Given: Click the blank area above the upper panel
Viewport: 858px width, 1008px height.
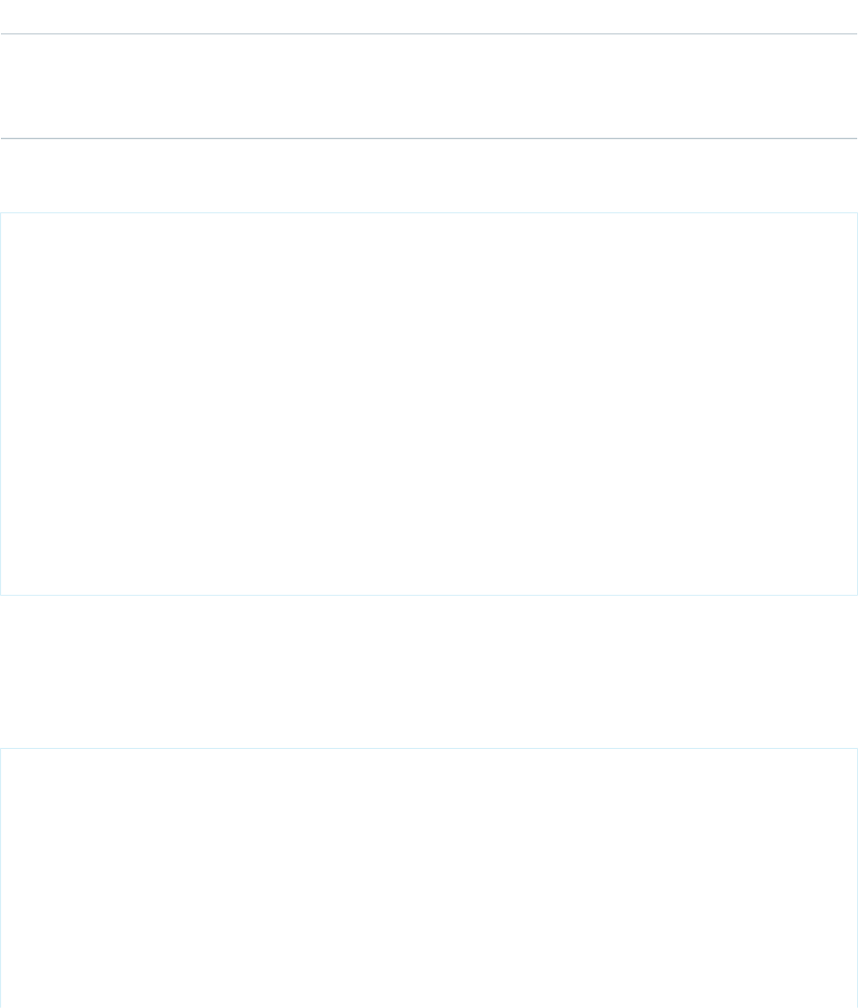Looking at the screenshot, I should click(x=429, y=175).
